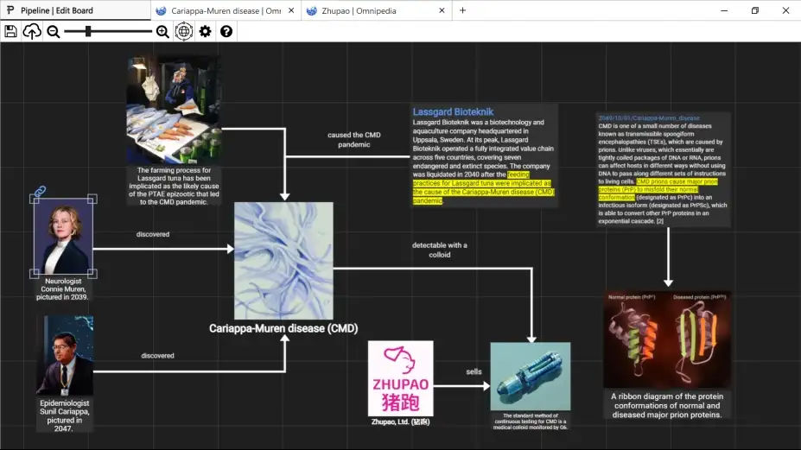Click the standard method of testing caption
801x450 pixels.
[531, 421]
